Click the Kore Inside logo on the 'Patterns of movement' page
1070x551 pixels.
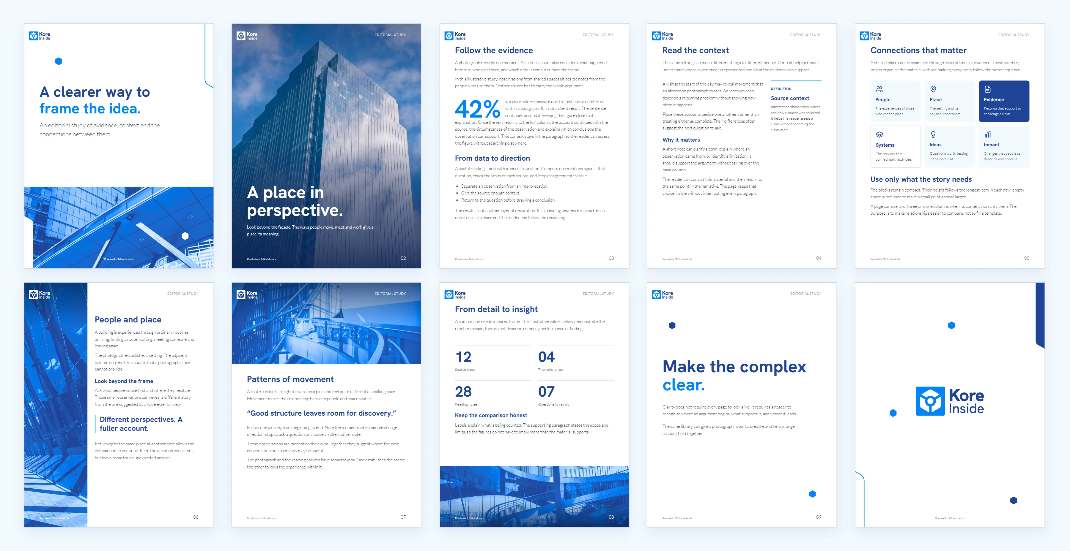247,295
